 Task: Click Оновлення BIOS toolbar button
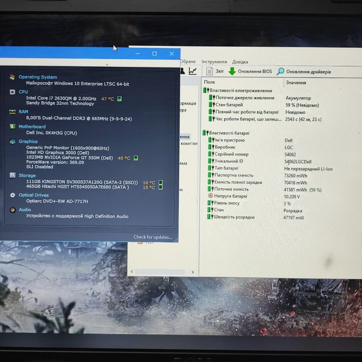pyautogui.click(x=250, y=71)
